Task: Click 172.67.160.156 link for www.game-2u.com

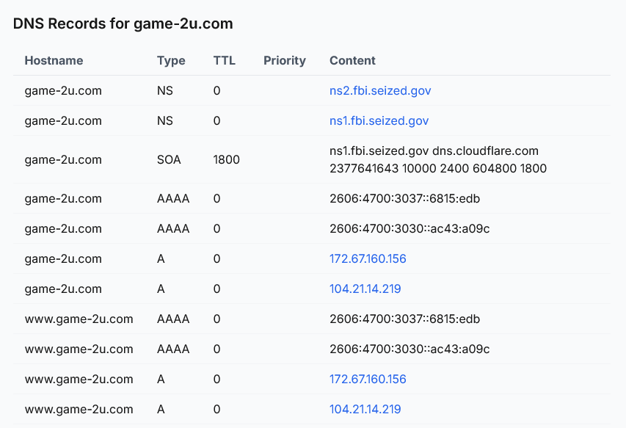Action: (368, 379)
